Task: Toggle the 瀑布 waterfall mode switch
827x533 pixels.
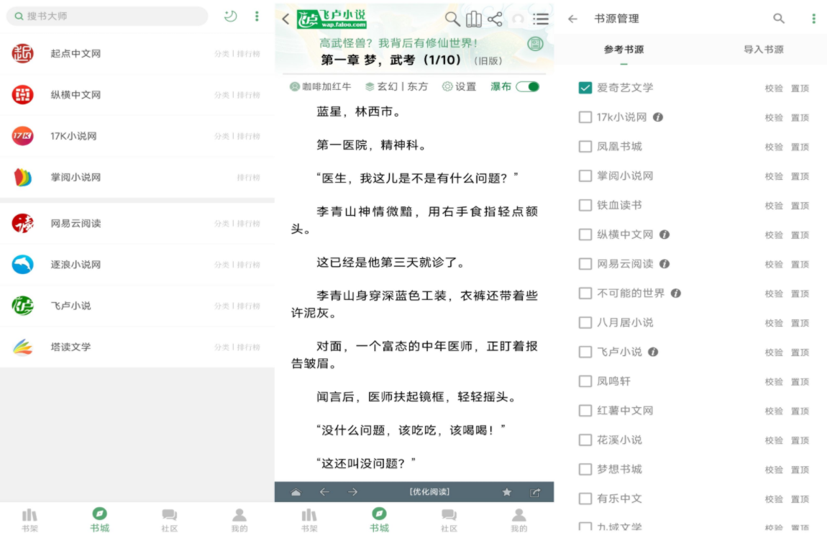Action: [x=528, y=86]
